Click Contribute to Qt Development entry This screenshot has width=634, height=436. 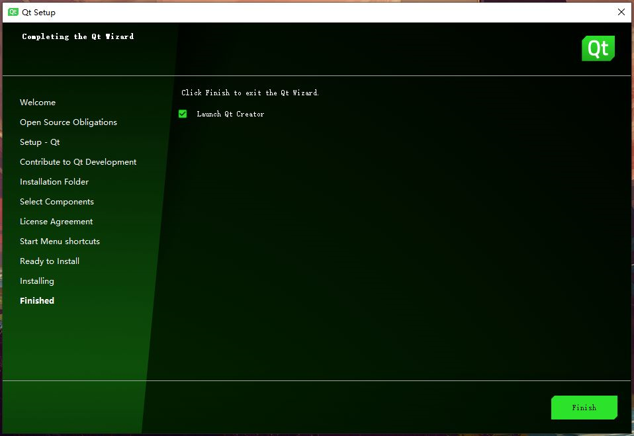[78, 161]
